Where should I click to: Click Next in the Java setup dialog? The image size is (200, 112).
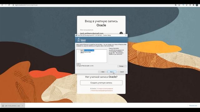click(112, 72)
